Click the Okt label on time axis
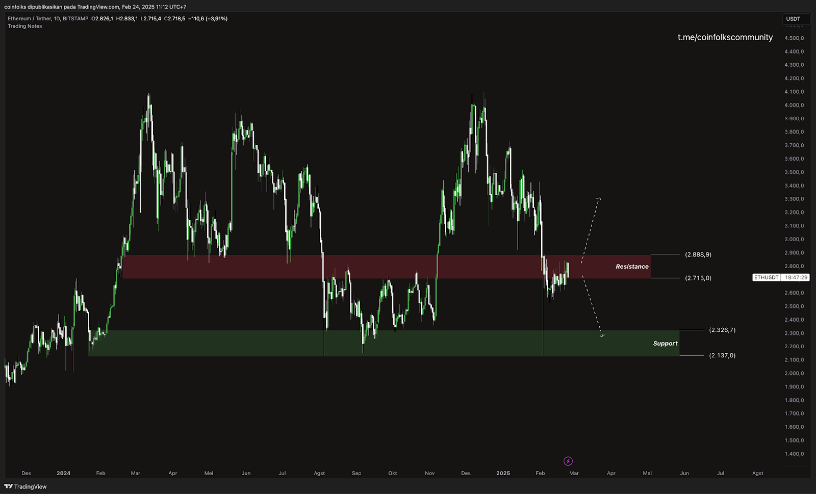Viewport: 816px width, 494px height. [392, 473]
